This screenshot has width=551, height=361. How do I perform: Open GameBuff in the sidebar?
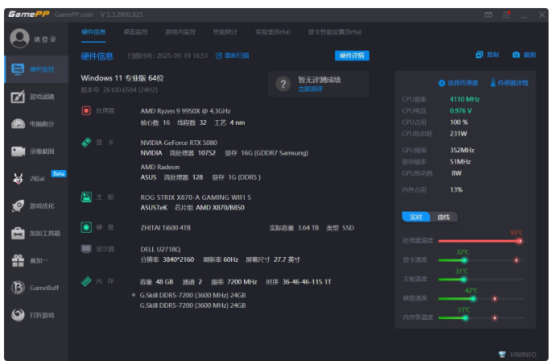36,288
